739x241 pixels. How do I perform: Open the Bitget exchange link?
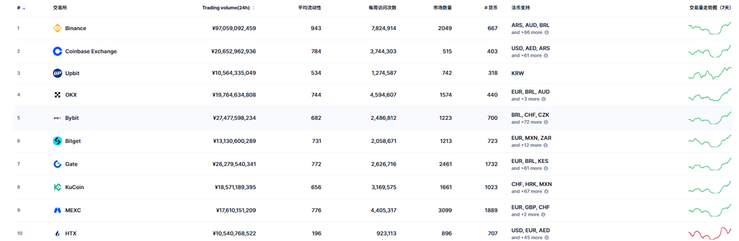click(x=73, y=141)
